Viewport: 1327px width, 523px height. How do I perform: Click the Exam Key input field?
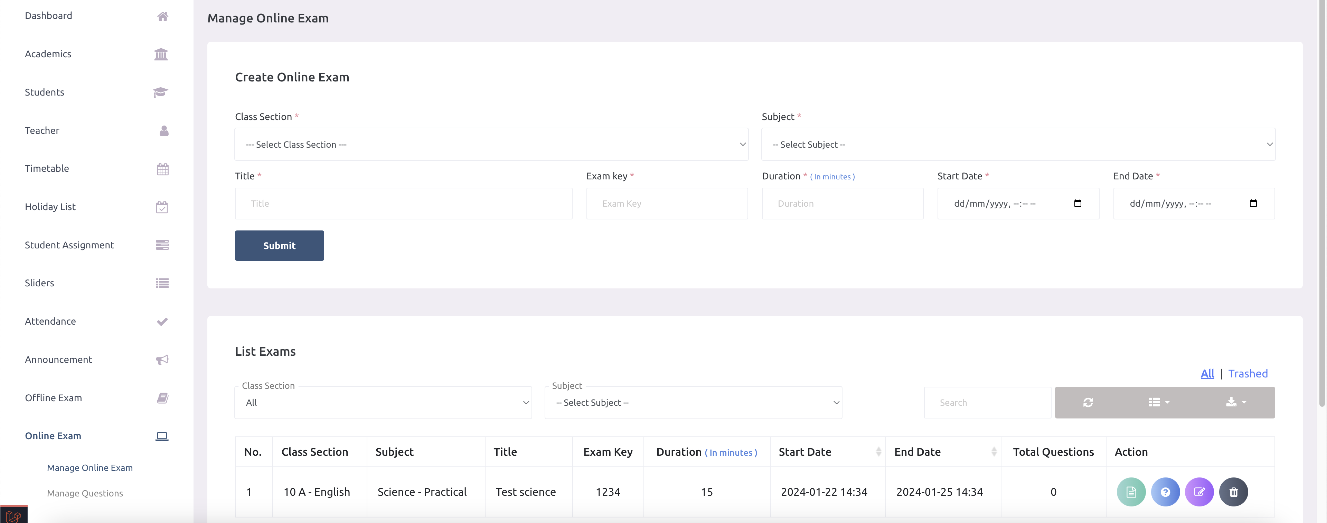(667, 204)
